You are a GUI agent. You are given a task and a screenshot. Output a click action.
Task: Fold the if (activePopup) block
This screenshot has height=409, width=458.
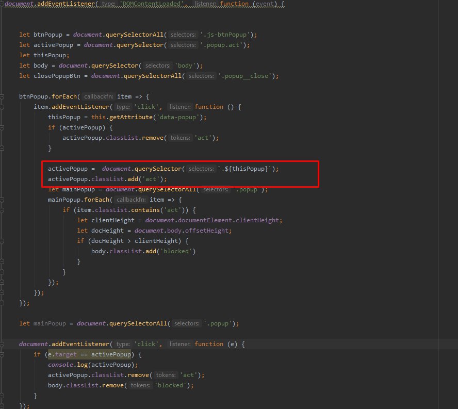point(2,128)
